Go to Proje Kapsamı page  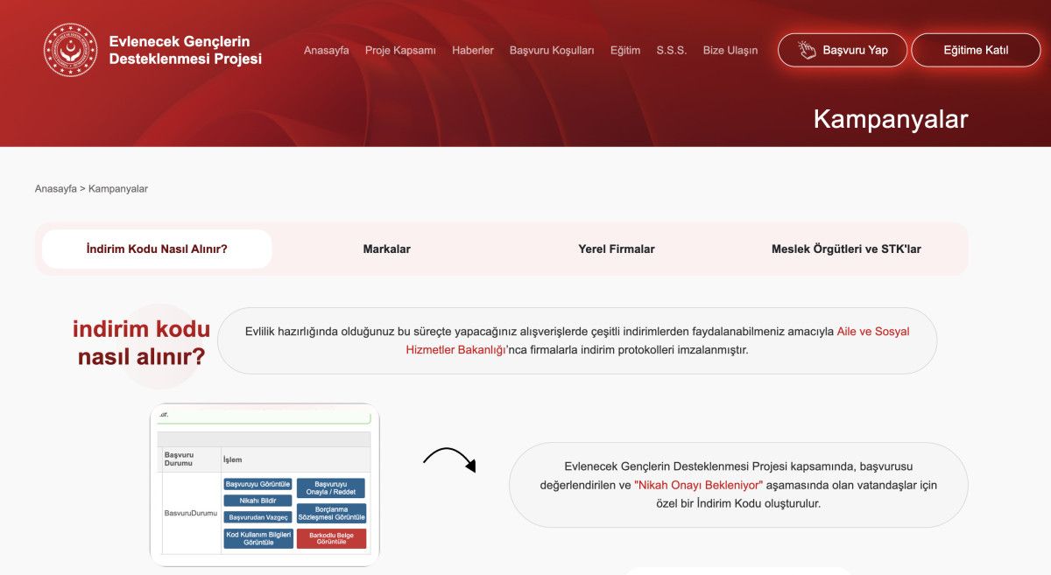pos(400,50)
